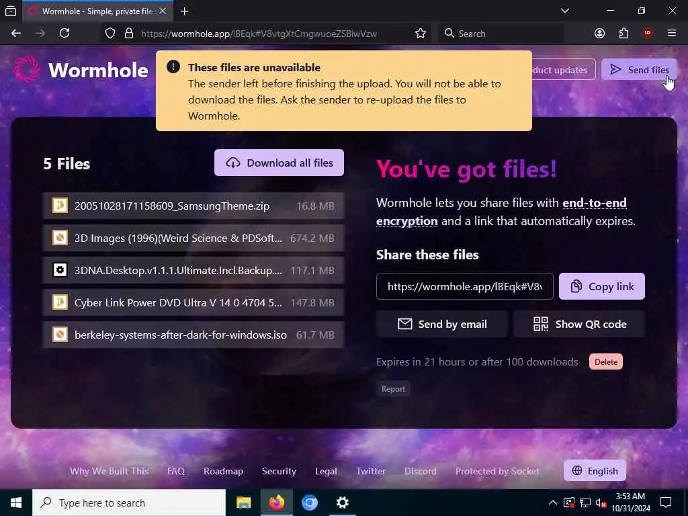Click the Firefox View icon left of the tabs
The width and height of the screenshot is (688, 516).
tap(11, 11)
